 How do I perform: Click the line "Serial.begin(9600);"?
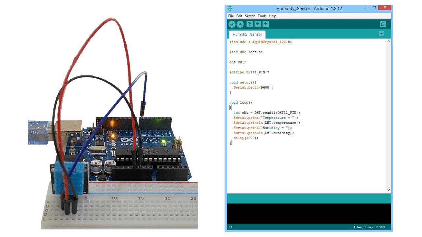[254, 88]
